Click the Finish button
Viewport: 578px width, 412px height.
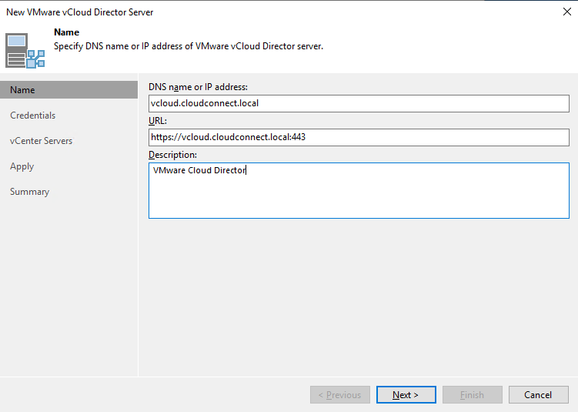[473, 394]
